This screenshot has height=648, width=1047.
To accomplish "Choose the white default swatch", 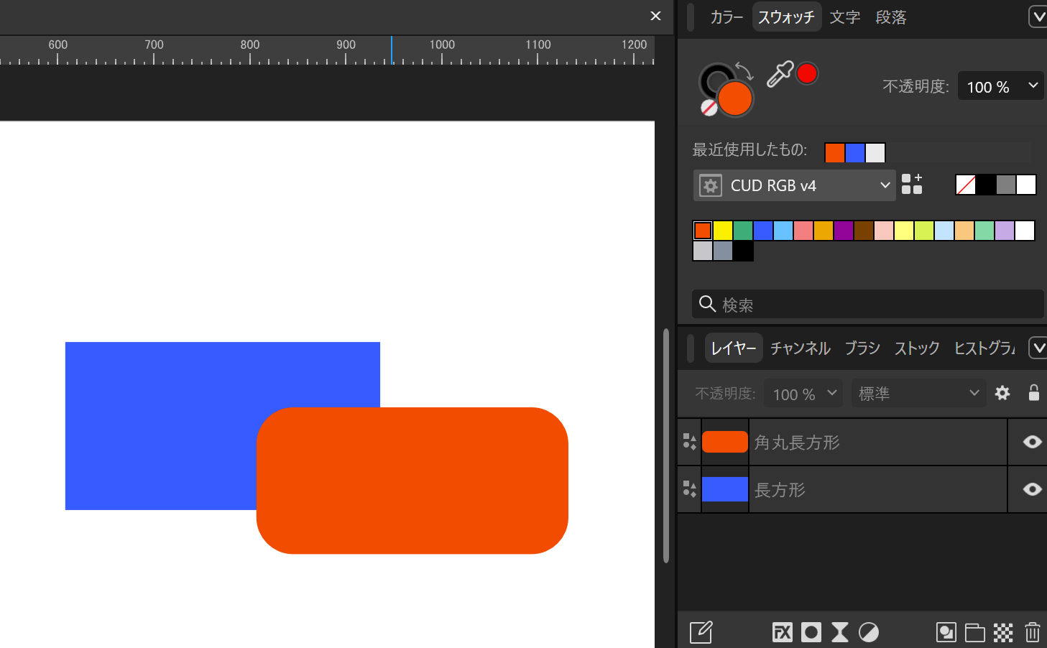I will (x=1026, y=185).
